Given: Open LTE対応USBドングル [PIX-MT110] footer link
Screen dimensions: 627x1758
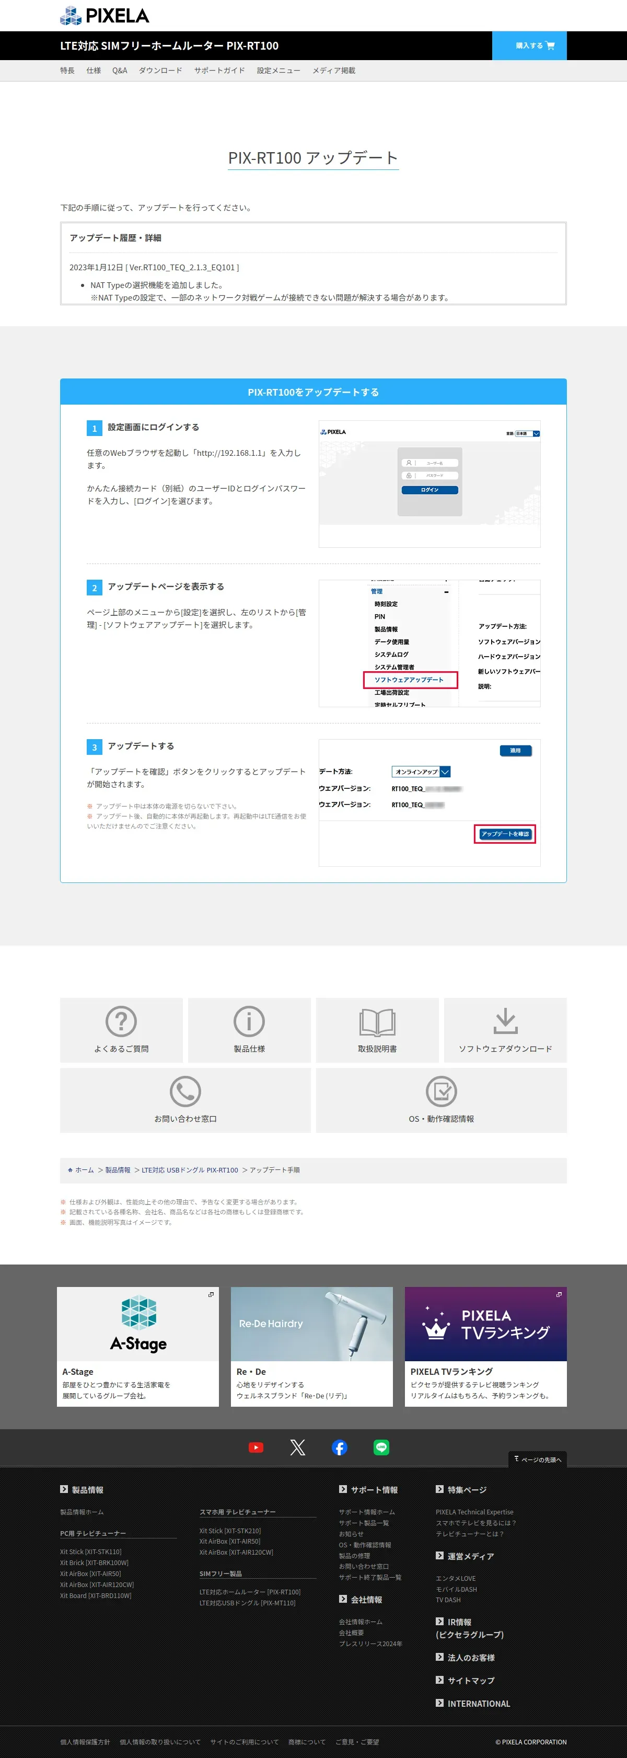Looking at the screenshot, I should pos(248,1603).
